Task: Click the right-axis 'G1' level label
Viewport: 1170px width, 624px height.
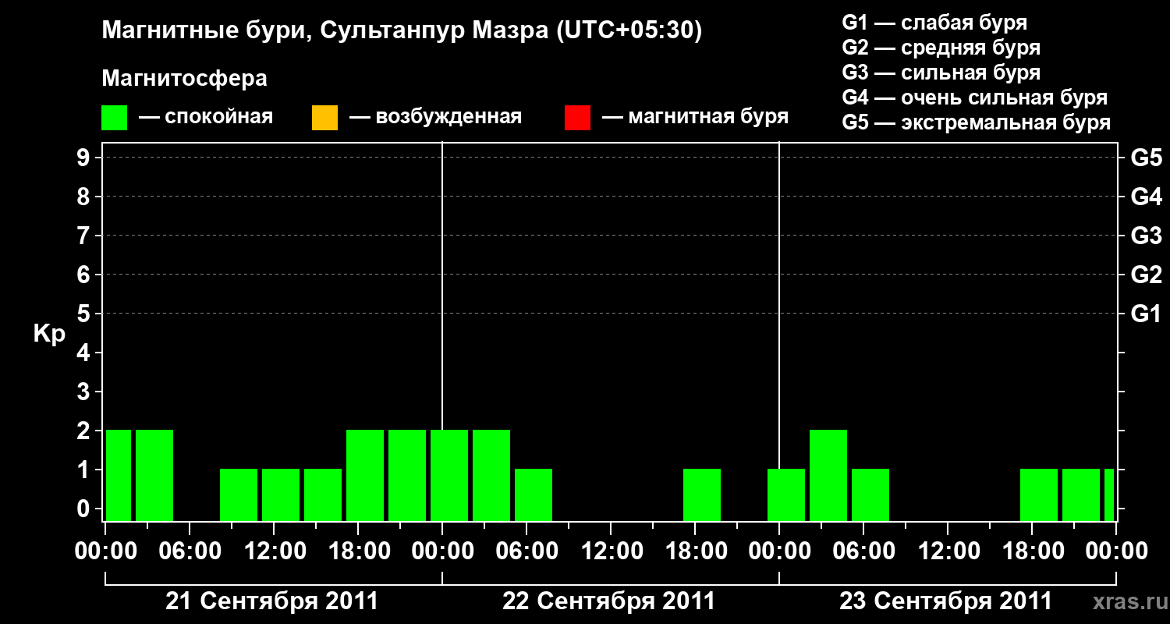Action: point(1147,314)
